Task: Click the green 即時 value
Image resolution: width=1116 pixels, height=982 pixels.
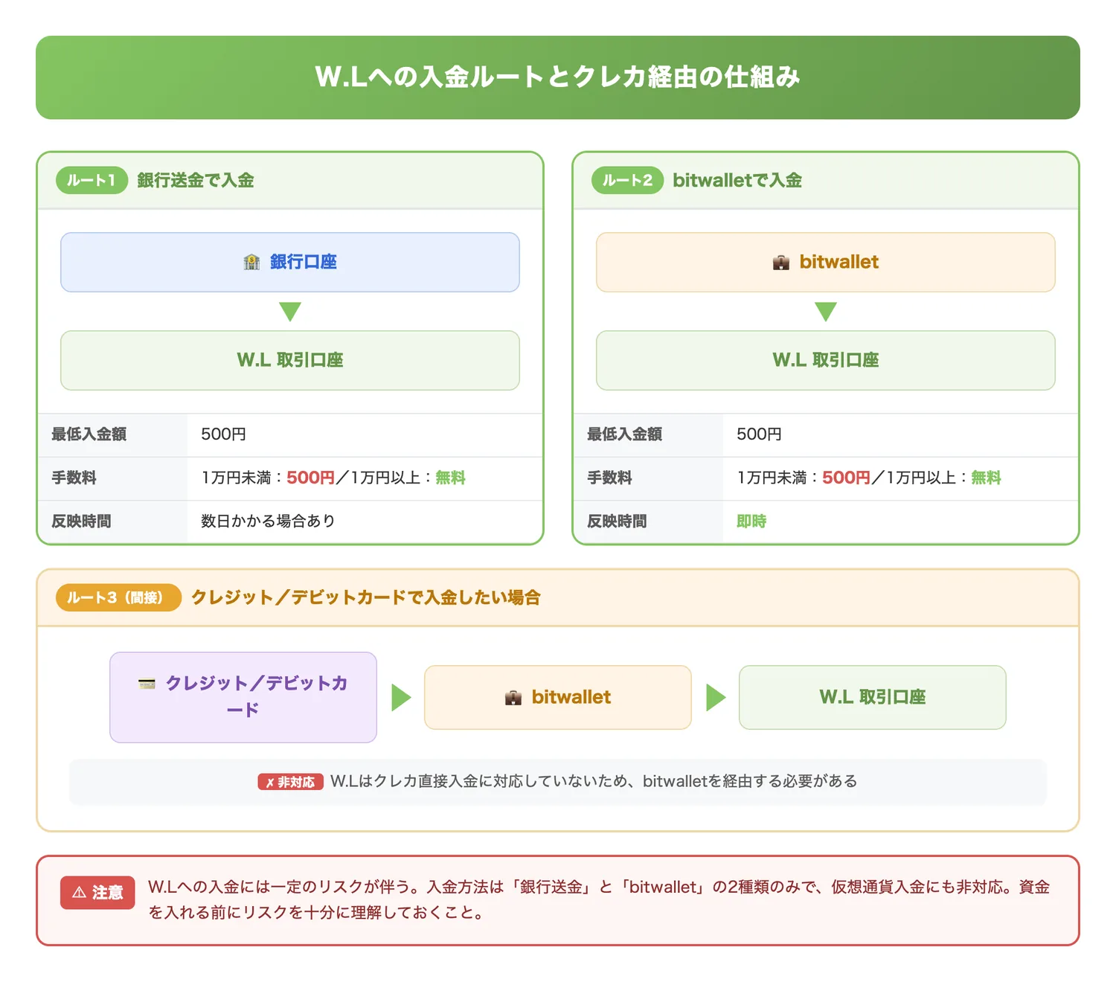Action: (751, 522)
